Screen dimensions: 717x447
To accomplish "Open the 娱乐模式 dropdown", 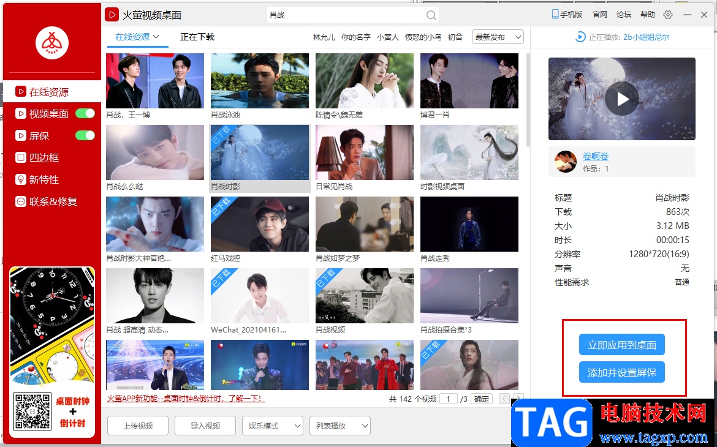I will tap(273, 426).
